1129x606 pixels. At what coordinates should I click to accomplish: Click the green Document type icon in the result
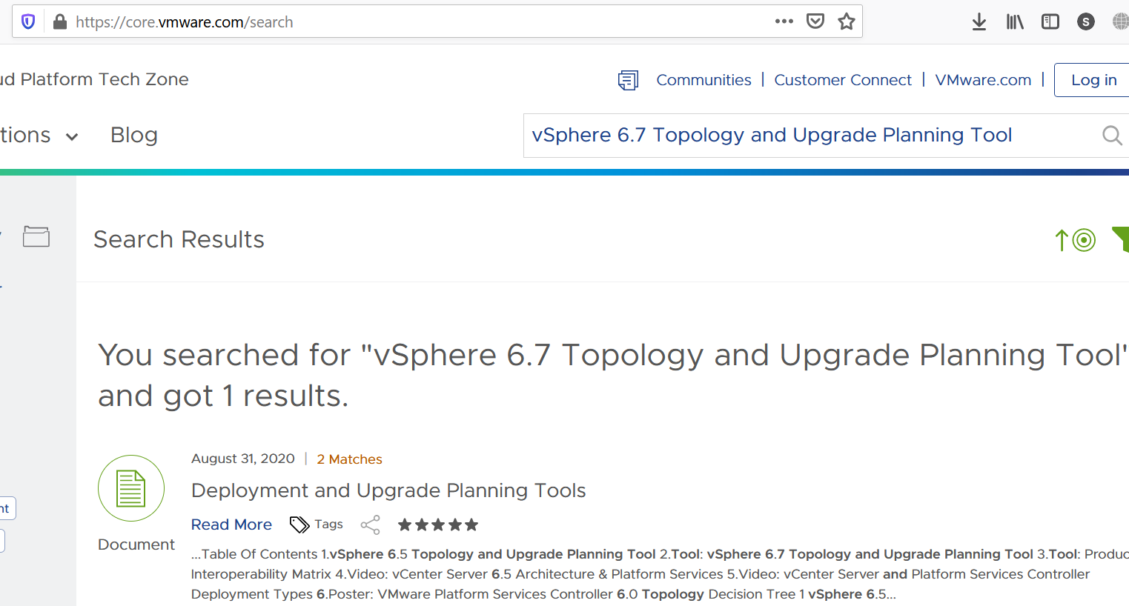[x=131, y=487]
